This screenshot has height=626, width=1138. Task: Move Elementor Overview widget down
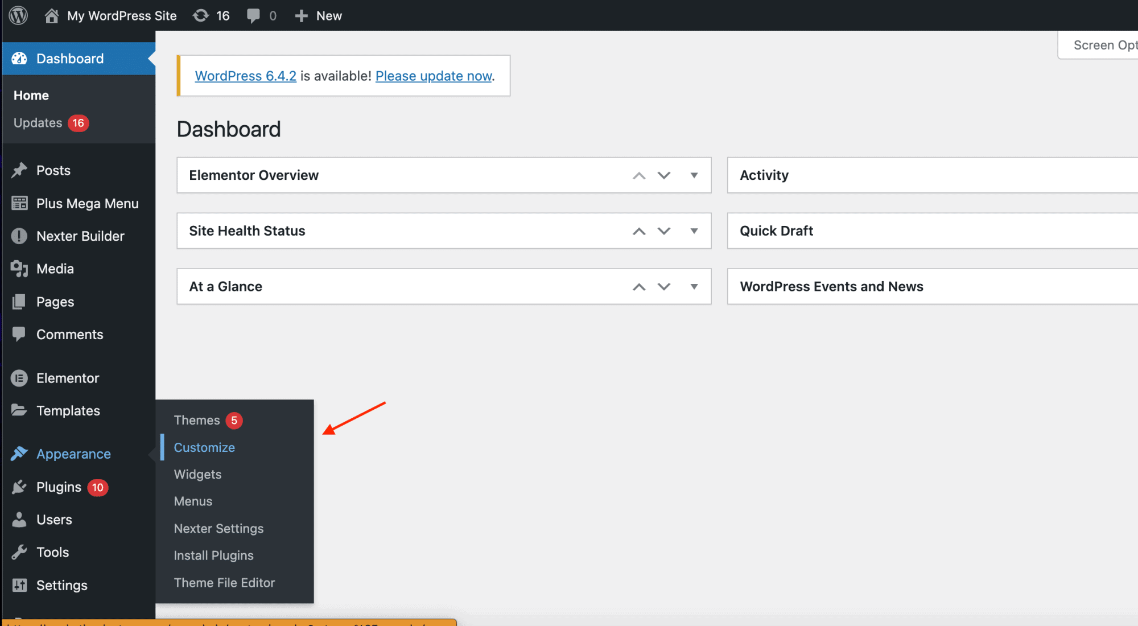point(664,175)
